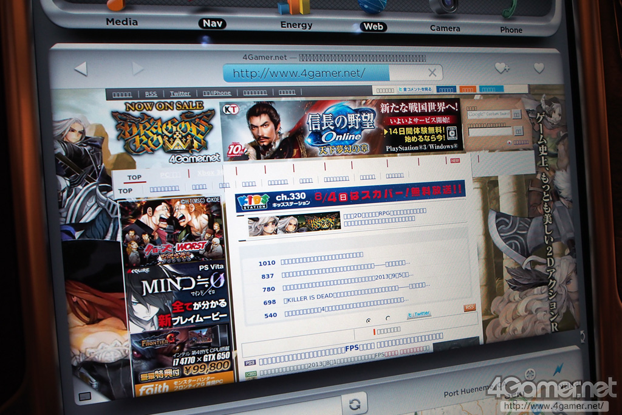Screen dimensions: 622x415
Task: Click the dark blue button in the top bar
Action: coord(445,89)
